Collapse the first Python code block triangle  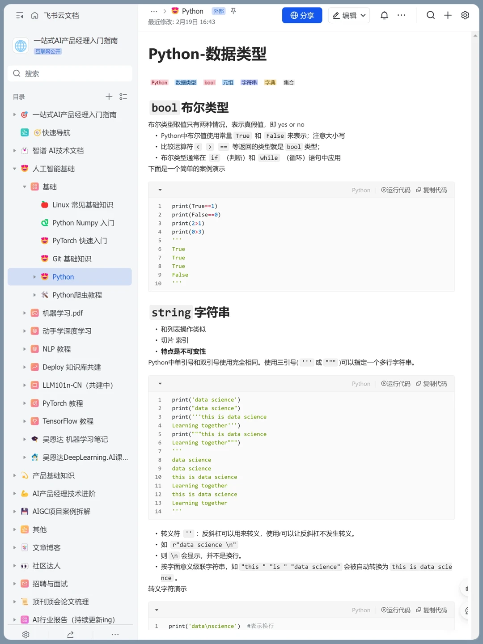coord(159,190)
